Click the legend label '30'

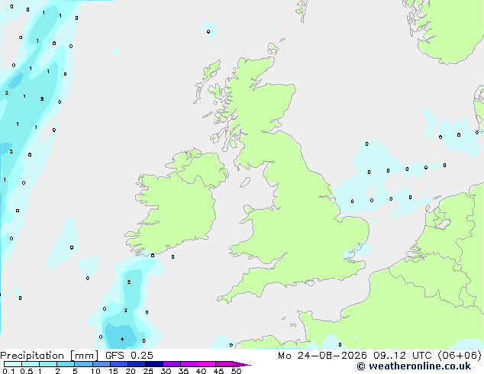[x=166, y=371]
